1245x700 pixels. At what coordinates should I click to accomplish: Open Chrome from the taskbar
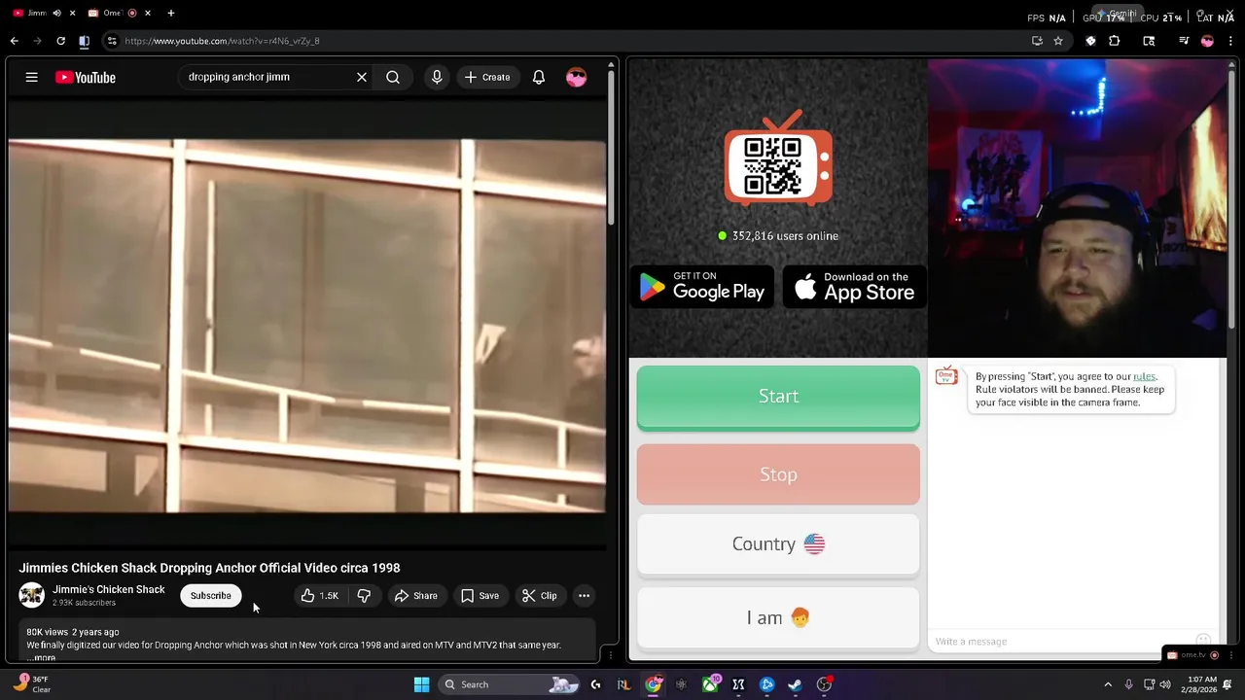(x=654, y=684)
